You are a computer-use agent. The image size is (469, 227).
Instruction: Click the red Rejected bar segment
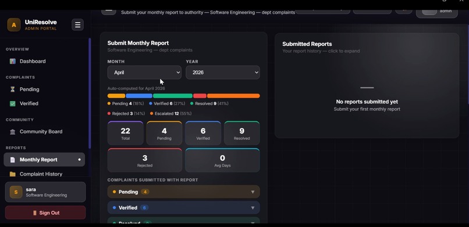coord(200,96)
